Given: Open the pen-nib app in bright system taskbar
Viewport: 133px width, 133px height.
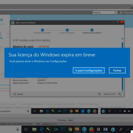Looking at the screenshot, I should click(x=49, y=129).
